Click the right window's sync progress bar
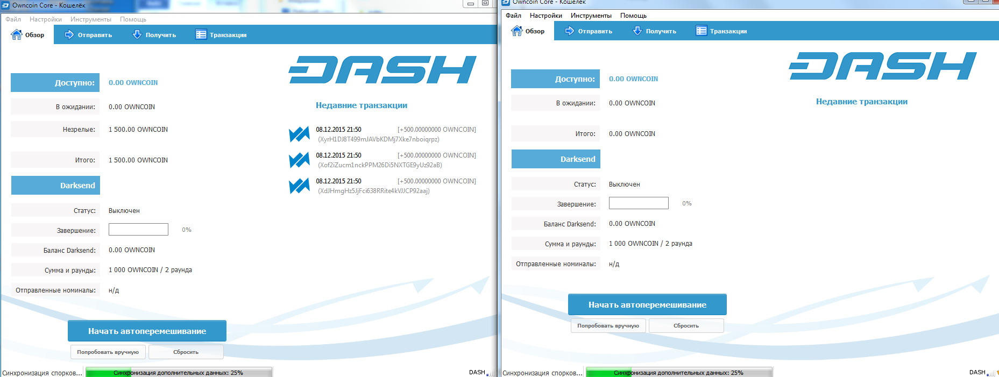Image resolution: width=999 pixels, height=377 pixels. click(x=679, y=373)
